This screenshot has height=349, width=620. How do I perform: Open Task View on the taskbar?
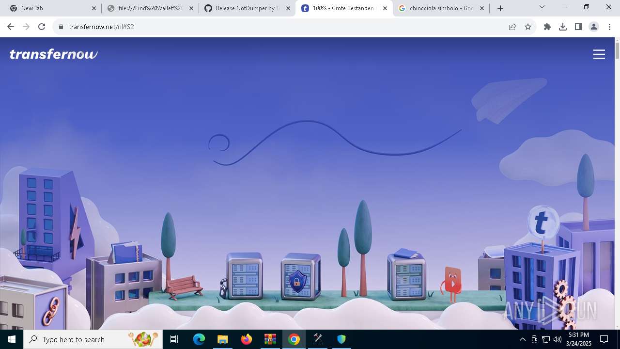pos(174,339)
